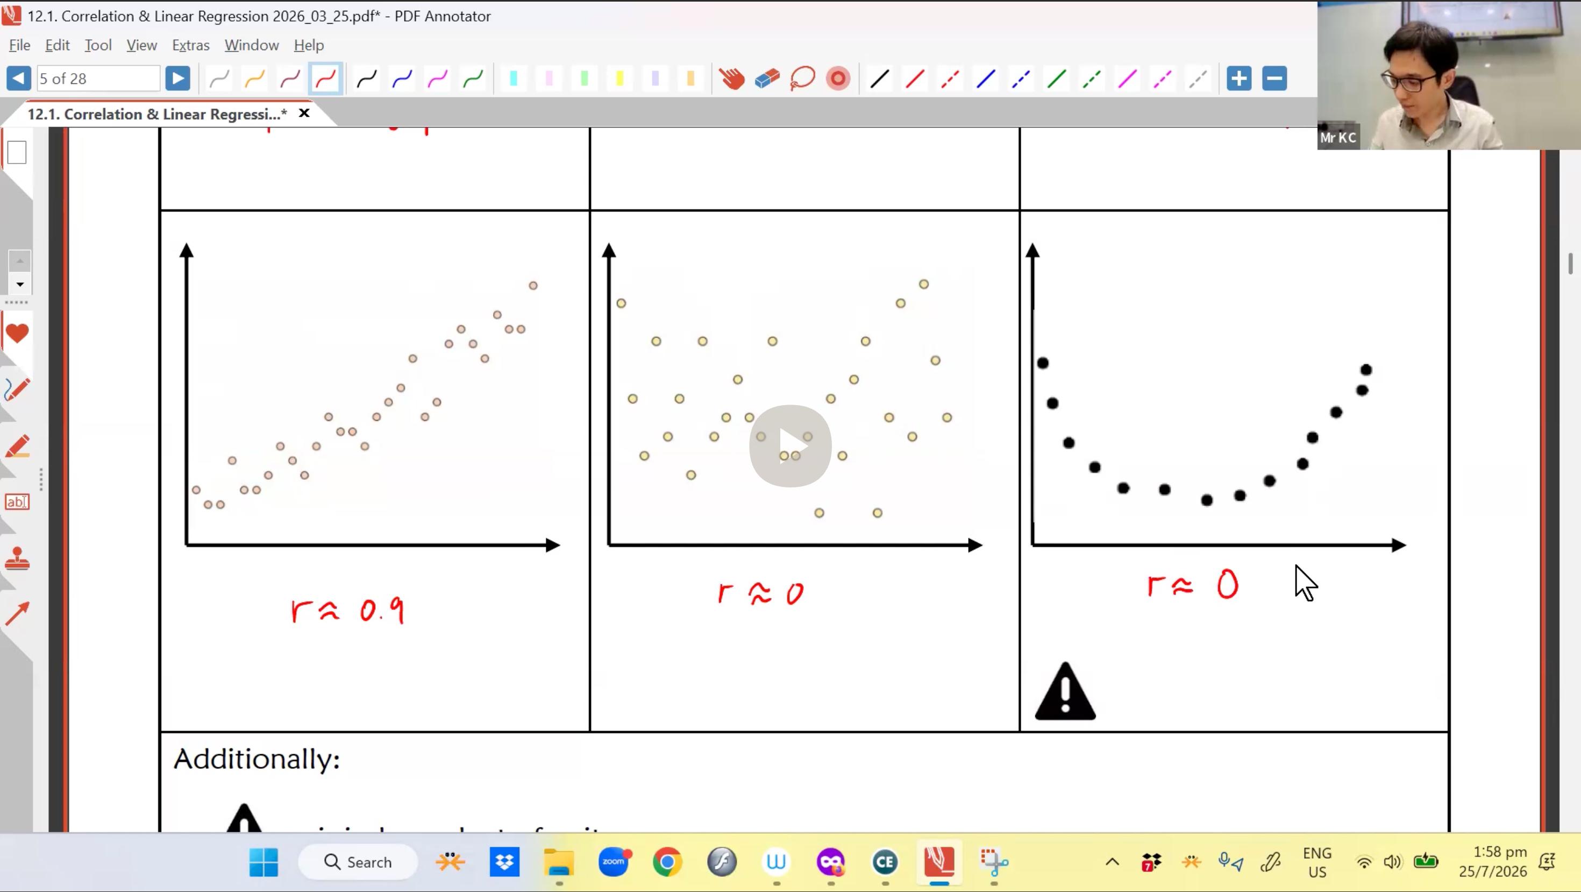Pick the yellow highlighter

620,79
